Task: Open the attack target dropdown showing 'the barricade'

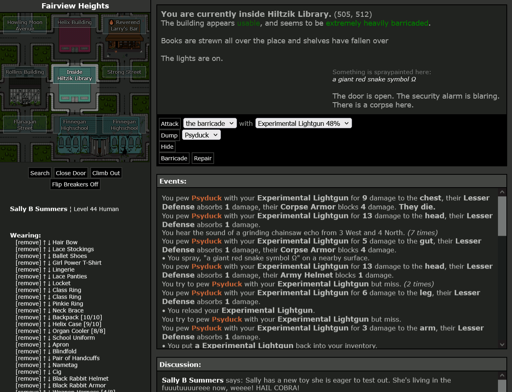Action: (210, 123)
